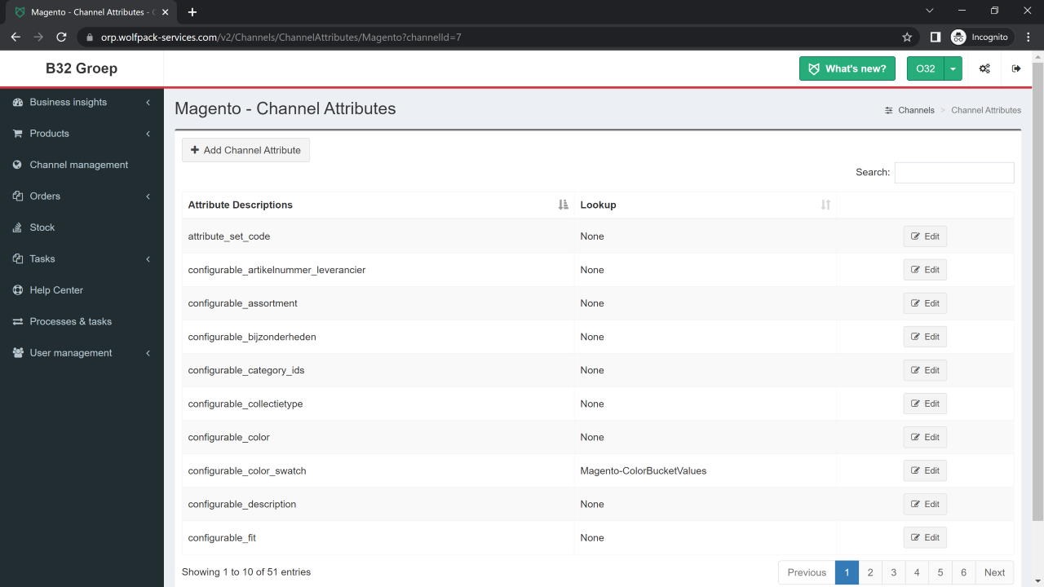Image resolution: width=1044 pixels, height=587 pixels.
Task: Click the settings gears icon in header
Action: click(x=984, y=68)
